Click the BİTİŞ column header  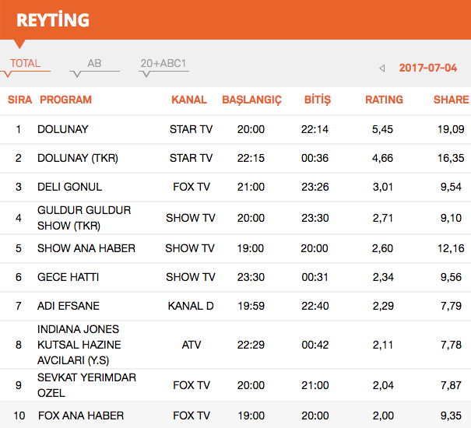(317, 100)
